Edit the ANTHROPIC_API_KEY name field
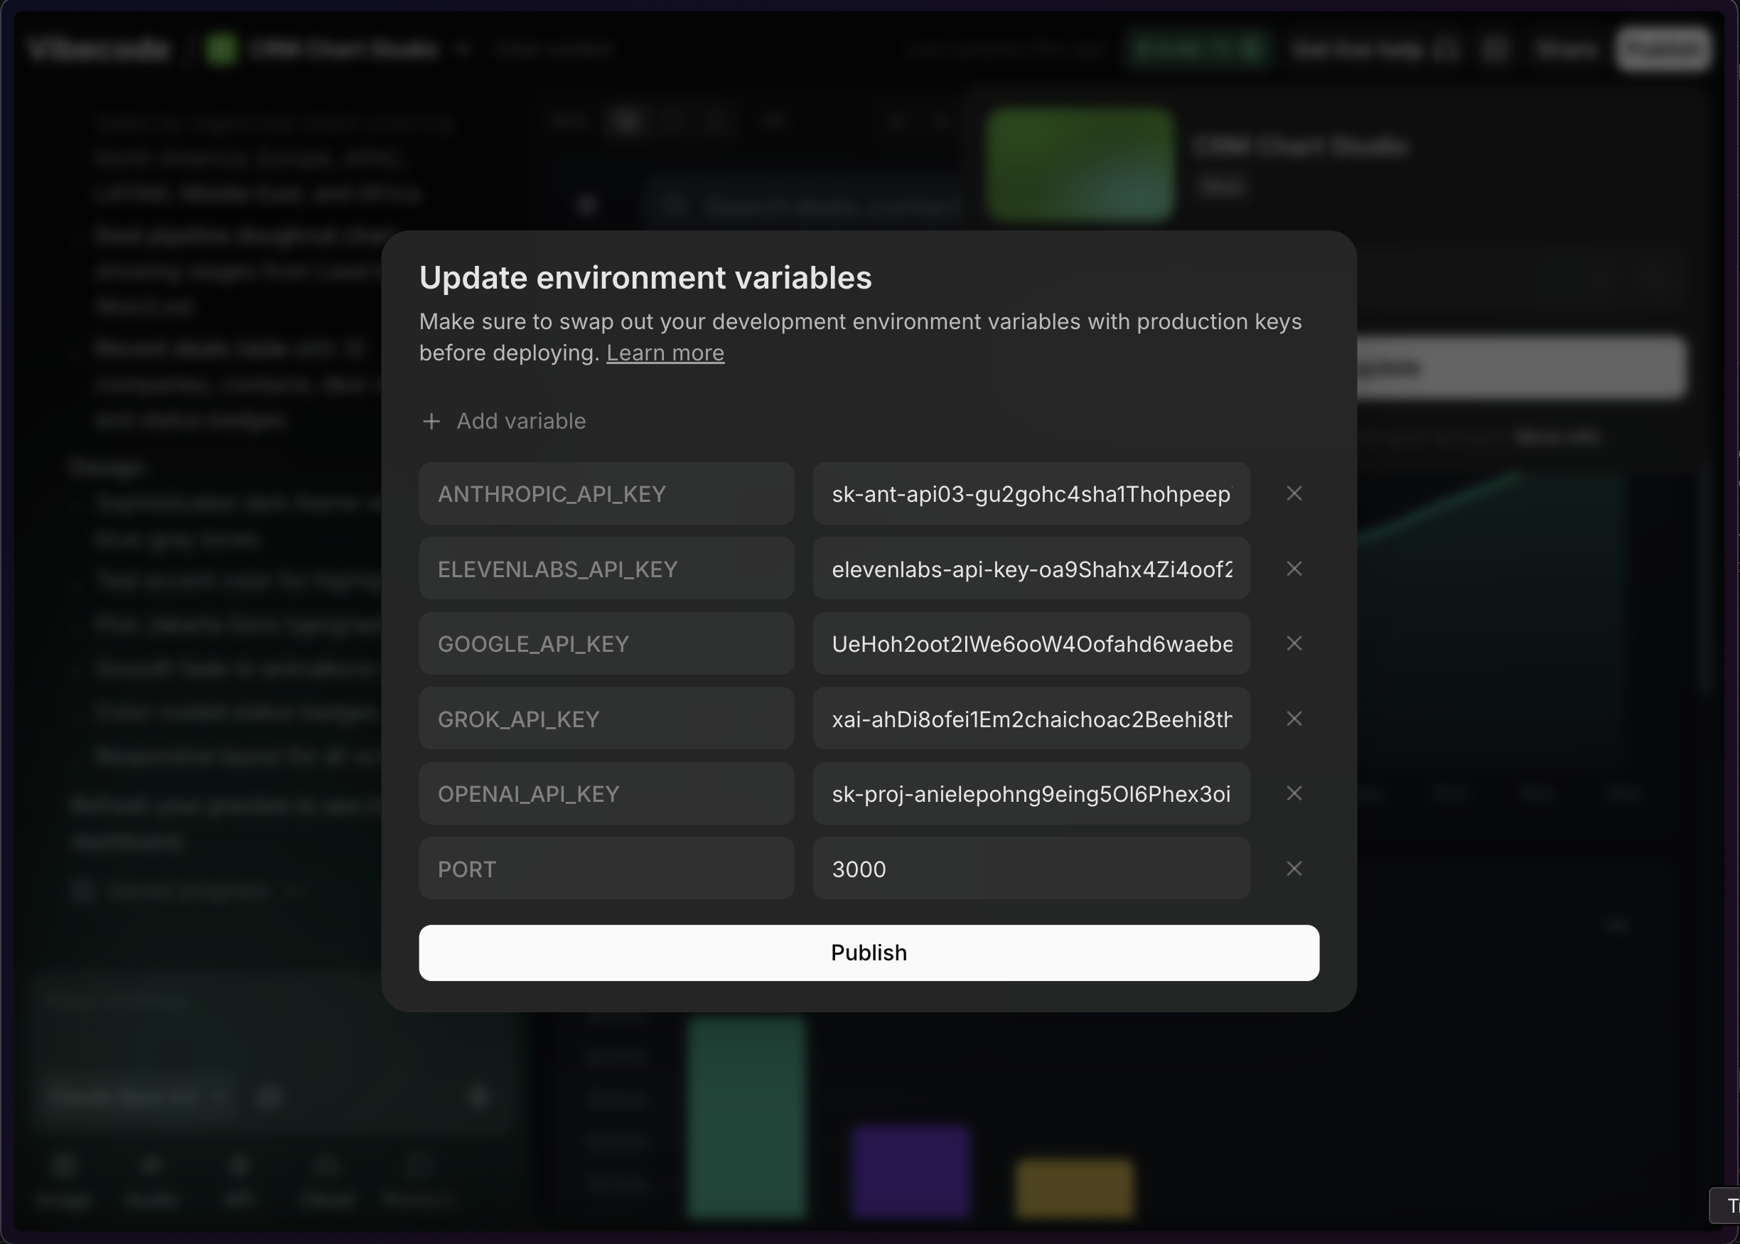Image resolution: width=1740 pixels, height=1244 pixels. [605, 494]
